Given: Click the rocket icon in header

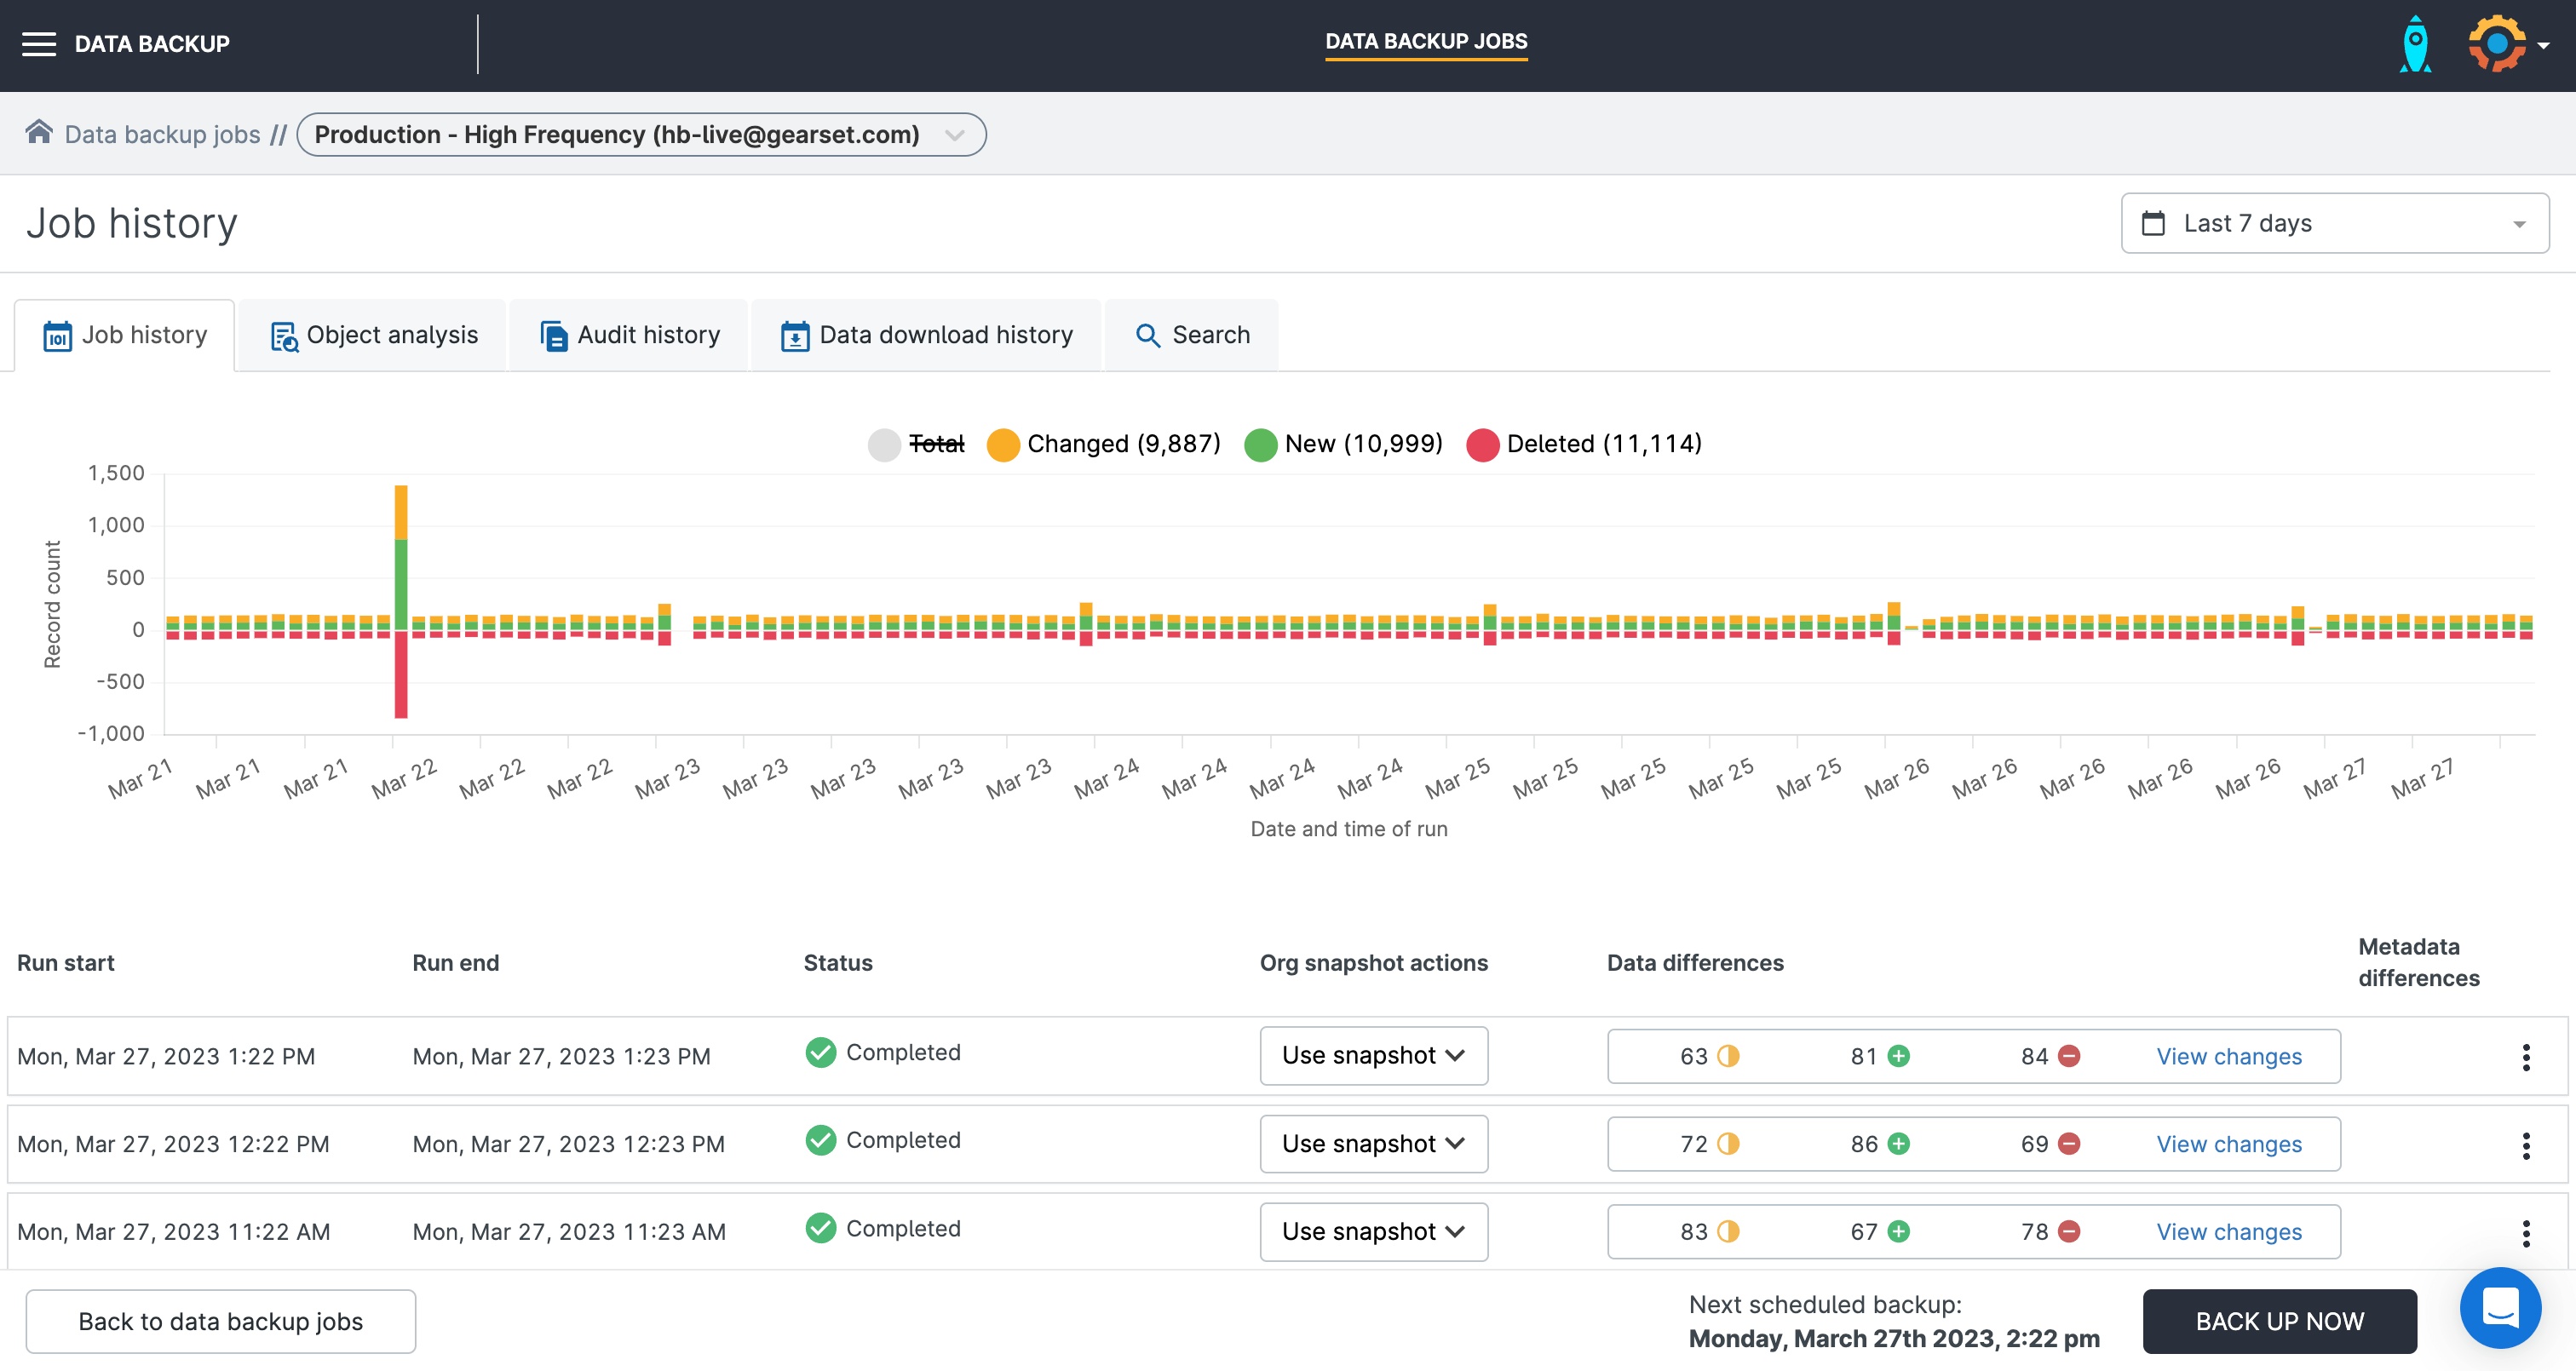Looking at the screenshot, I should tap(2415, 44).
